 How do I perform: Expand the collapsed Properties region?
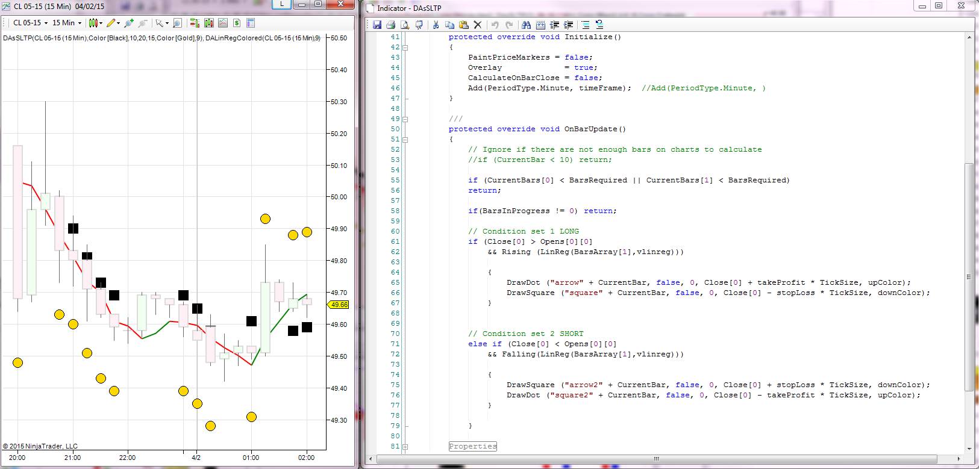pyautogui.click(x=405, y=447)
